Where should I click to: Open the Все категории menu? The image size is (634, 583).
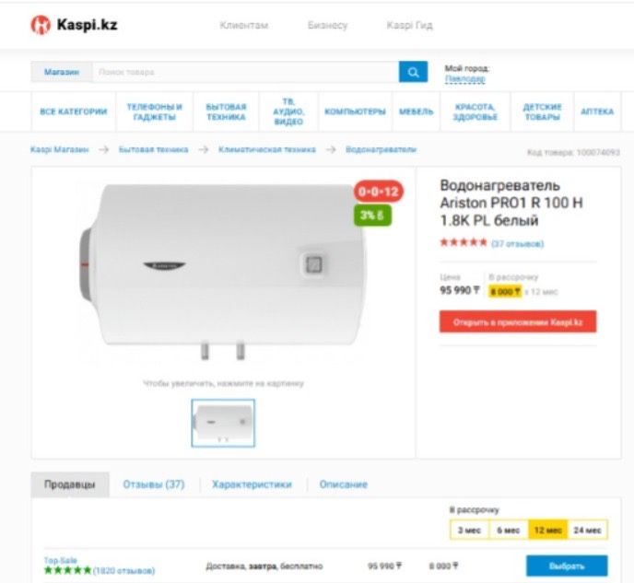[74, 111]
